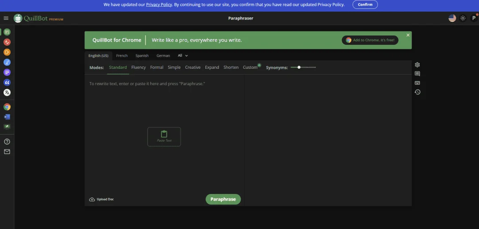Change region via US flag icon

pos(452,18)
